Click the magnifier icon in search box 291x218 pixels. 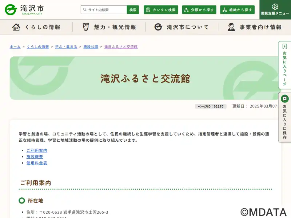click(x=85, y=10)
